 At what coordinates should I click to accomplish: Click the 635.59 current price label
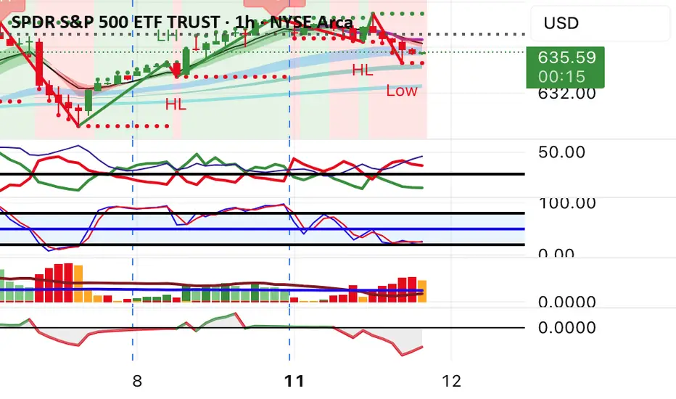point(567,57)
